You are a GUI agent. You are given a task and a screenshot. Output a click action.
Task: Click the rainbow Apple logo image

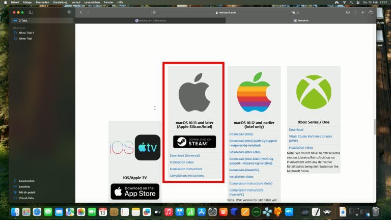pyautogui.click(x=254, y=92)
